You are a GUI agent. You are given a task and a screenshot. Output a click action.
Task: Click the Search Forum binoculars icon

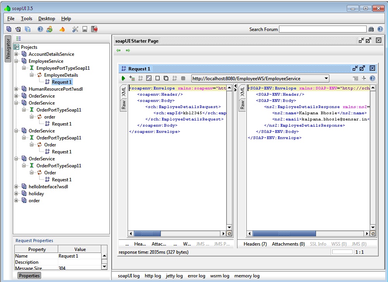tap(371, 29)
